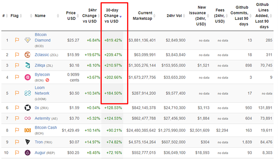Select the $153,955,000 volume cell

coord(174,65)
